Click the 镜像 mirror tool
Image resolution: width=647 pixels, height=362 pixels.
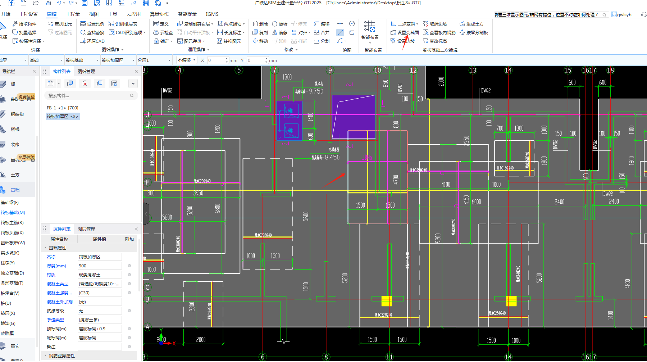click(279, 32)
